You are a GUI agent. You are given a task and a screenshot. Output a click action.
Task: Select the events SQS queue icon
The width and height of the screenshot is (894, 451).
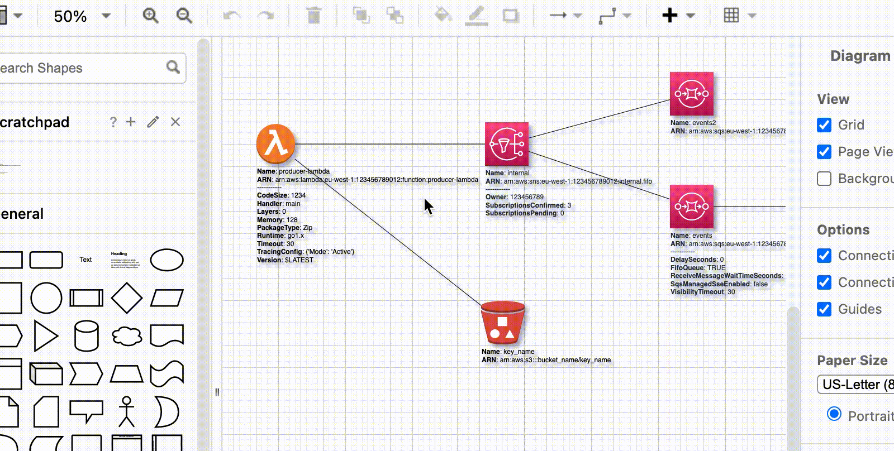pos(692,207)
